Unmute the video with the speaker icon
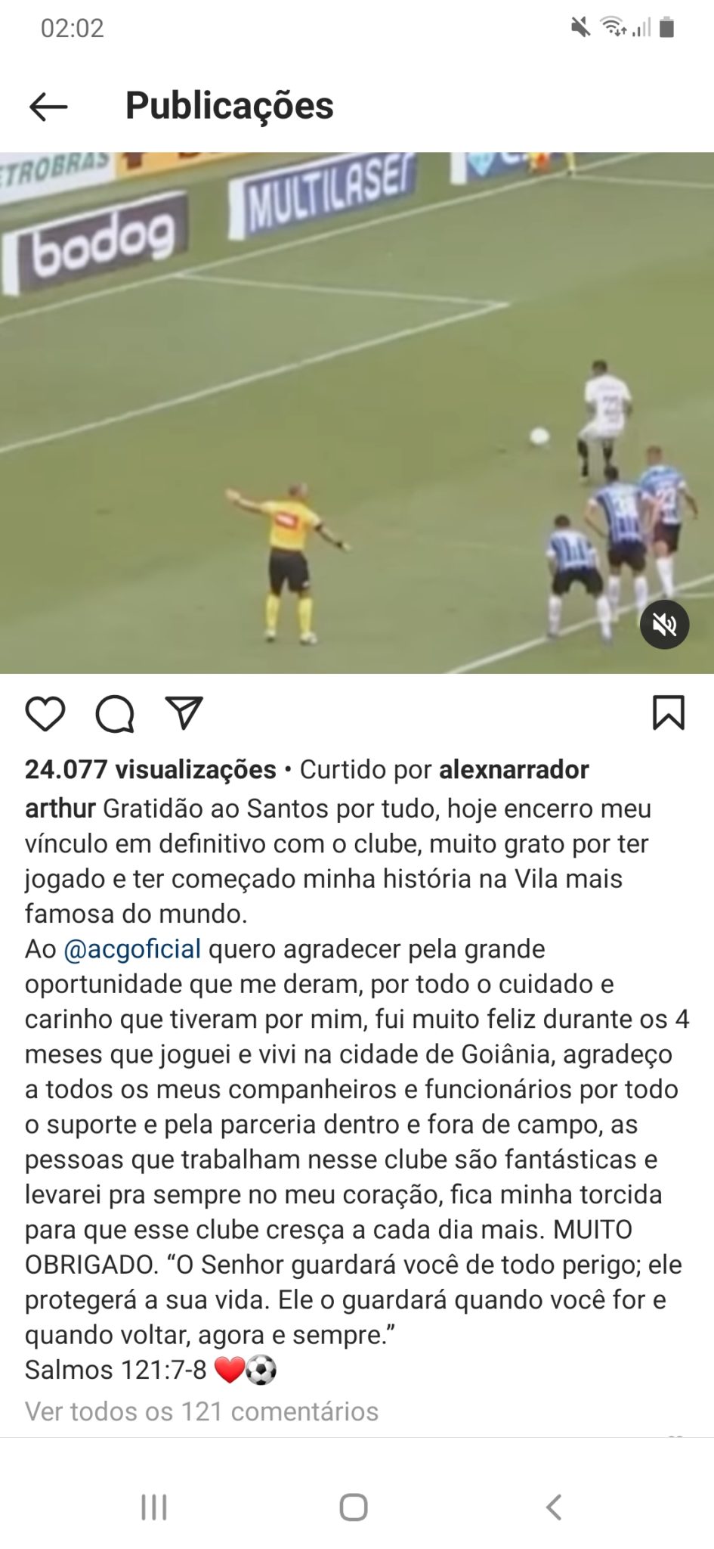This screenshot has width=714, height=1549. pos(665,625)
